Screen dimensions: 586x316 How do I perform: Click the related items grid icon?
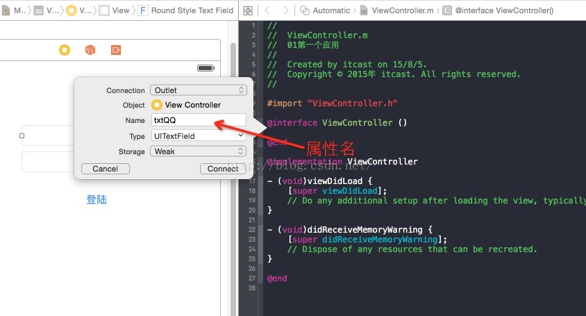coord(248,10)
